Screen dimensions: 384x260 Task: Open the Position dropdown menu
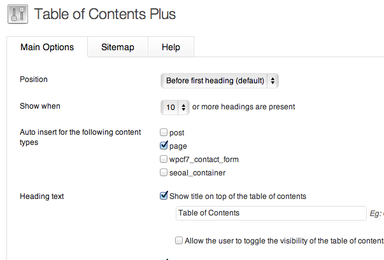[x=220, y=81]
